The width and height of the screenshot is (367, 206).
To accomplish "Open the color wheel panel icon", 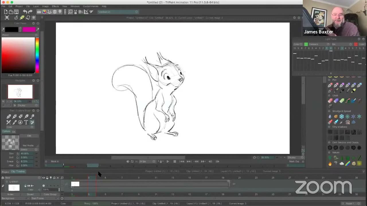I will coord(44,12).
